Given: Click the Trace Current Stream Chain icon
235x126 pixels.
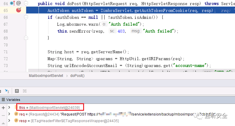Looking at the screenshot, I should coord(25,91).
